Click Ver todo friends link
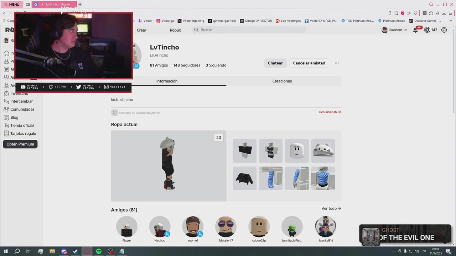This screenshot has height=256, width=456. click(x=331, y=208)
